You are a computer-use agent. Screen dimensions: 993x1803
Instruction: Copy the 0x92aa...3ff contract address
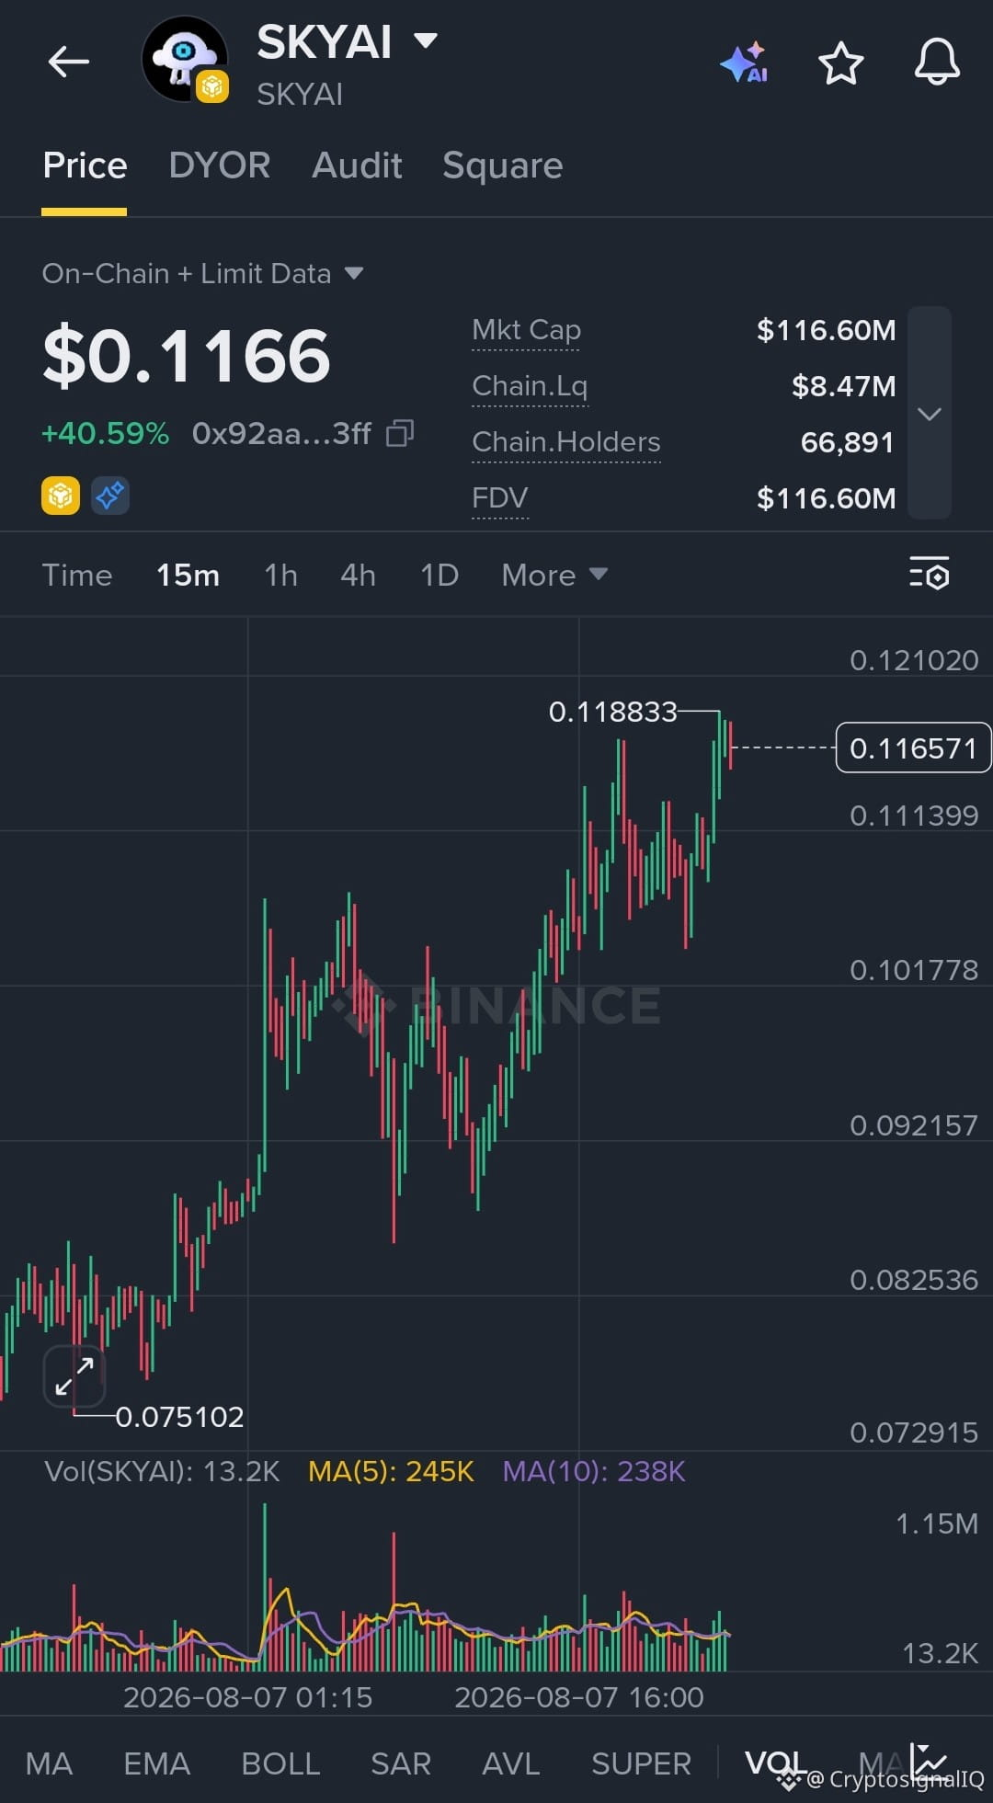[400, 433]
